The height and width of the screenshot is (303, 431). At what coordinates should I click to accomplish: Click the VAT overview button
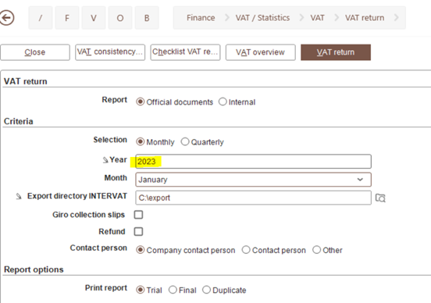[260, 52]
